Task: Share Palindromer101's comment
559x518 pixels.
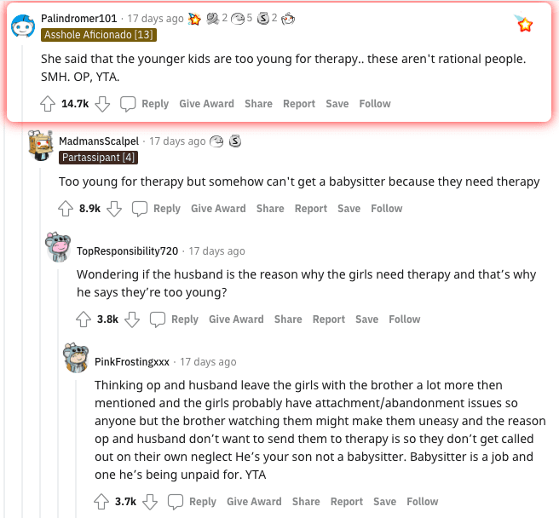Action: click(x=258, y=104)
